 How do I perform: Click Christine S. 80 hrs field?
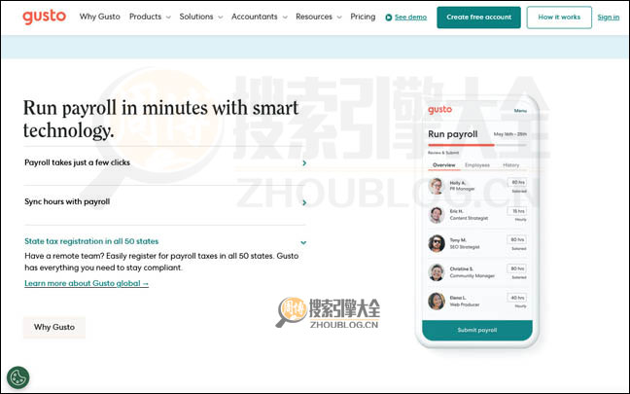(517, 269)
